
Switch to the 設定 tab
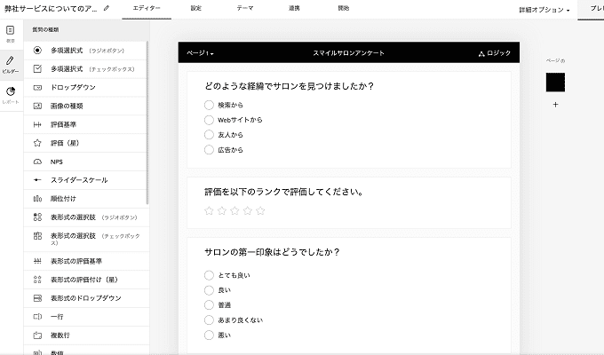pyautogui.click(x=196, y=7)
